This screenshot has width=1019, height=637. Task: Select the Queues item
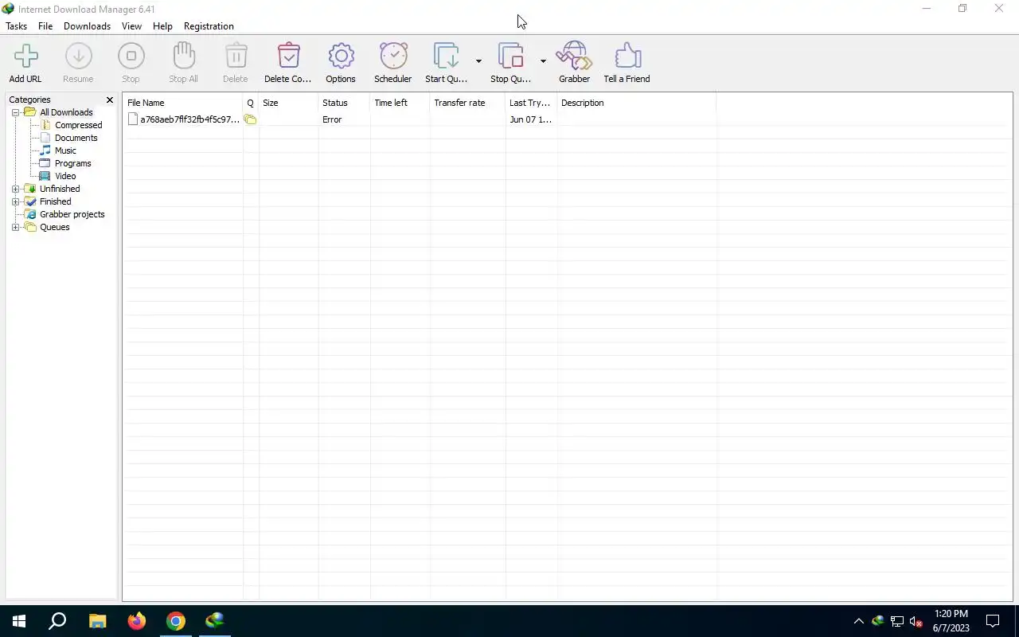tap(54, 227)
